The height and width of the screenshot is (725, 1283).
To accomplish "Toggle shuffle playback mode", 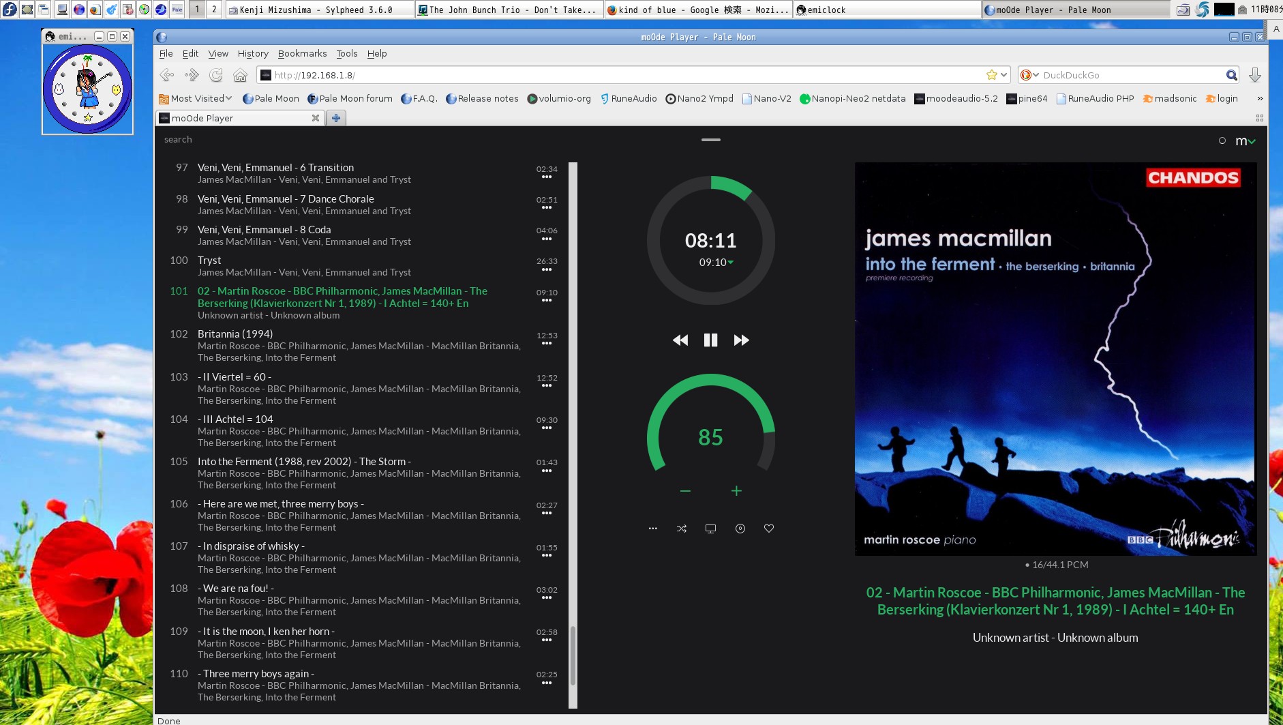I will click(x=682, y=528).
